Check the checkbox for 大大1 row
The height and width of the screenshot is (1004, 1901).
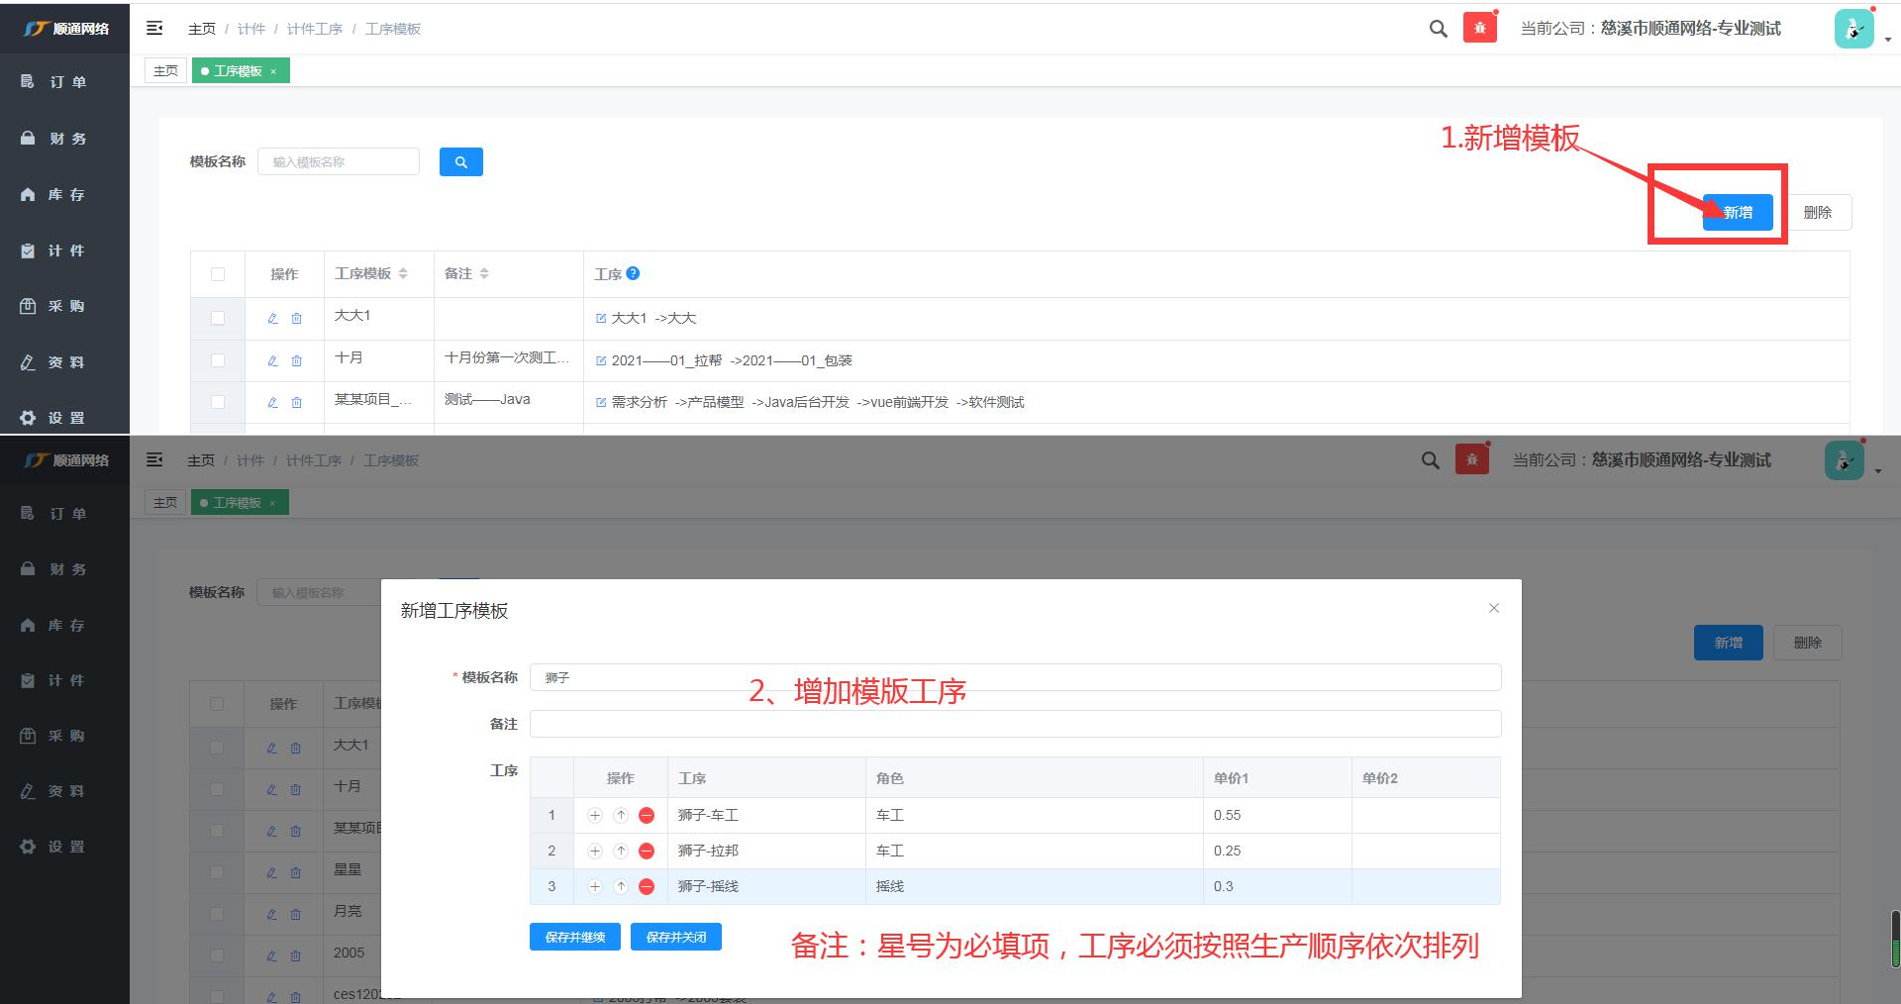(218, 318)
